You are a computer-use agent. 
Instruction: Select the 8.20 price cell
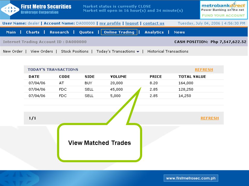point(154,83)
